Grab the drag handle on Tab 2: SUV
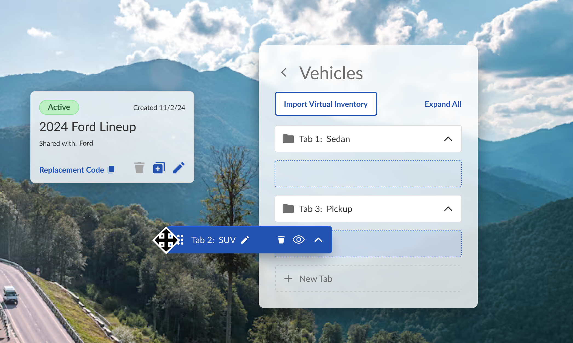 point(180,240)
